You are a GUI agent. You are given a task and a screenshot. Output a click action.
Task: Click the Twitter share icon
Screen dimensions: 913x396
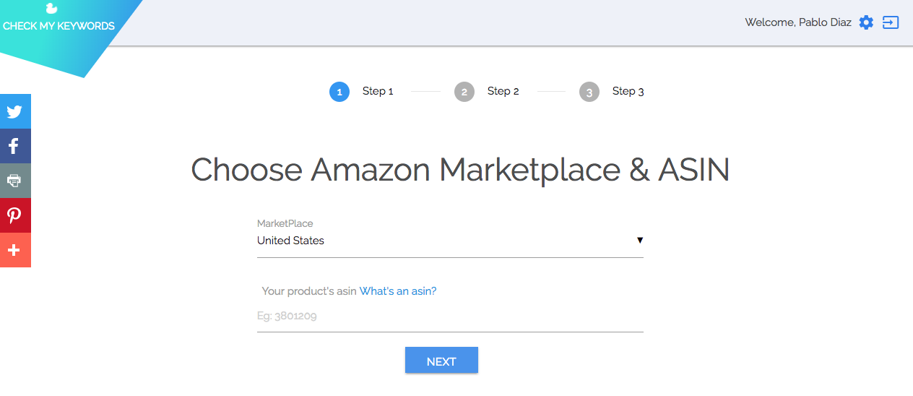click(x=14, y=111)
